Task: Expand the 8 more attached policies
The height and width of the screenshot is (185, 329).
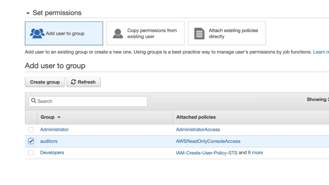Action: point(255,153)
